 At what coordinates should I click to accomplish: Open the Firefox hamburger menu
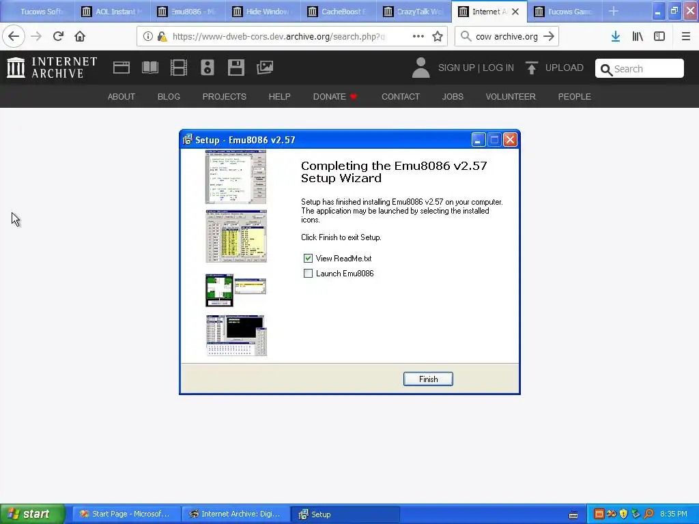point(686,37)
